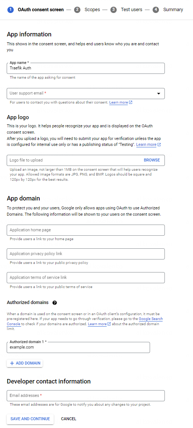Click the step 2 Scopes number icon
The image size is (193, 428).
click(77, 10)
